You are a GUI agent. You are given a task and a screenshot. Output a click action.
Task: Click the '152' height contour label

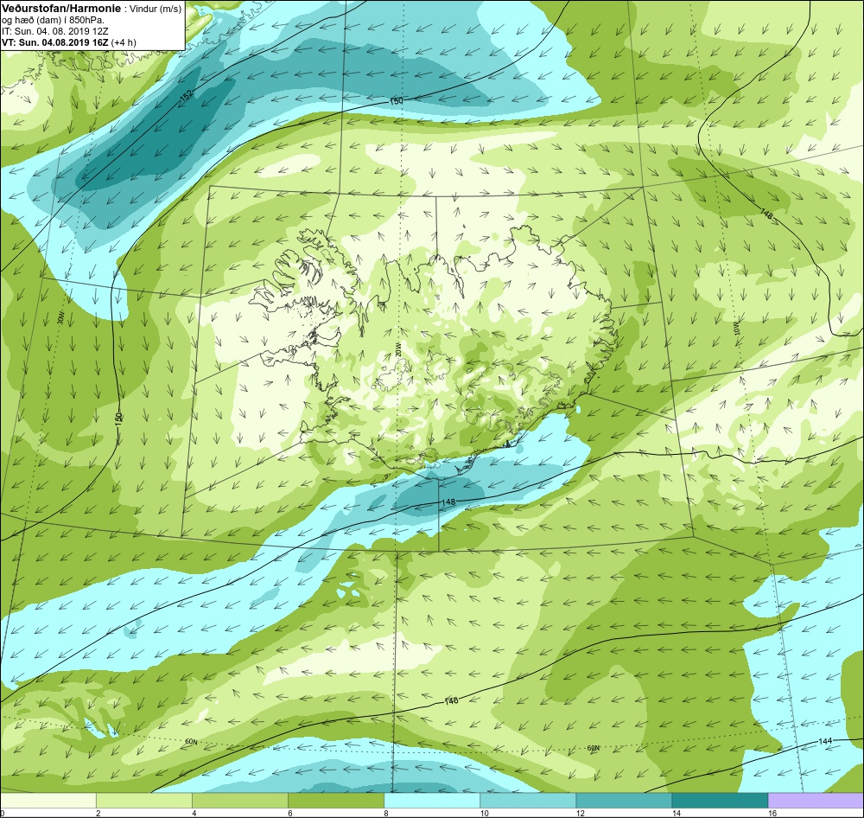pos(187,96)
